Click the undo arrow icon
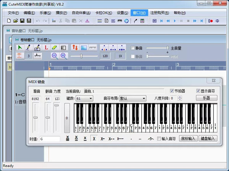The image size is (229, 171). [38, 21]
